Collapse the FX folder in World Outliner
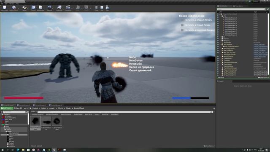The image size is (270, 152). 221,16
